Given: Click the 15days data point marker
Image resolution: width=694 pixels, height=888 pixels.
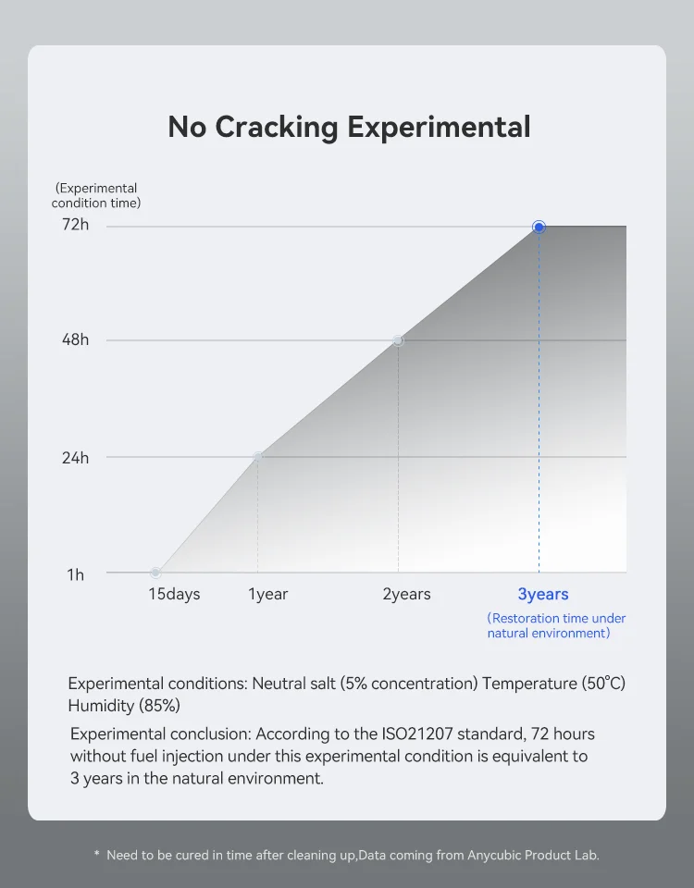Looking at the screenshot, I should (155, 573).
